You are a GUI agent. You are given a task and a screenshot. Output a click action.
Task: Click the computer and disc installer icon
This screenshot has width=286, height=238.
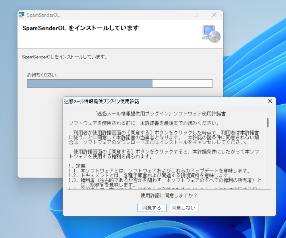click(211, 34)
